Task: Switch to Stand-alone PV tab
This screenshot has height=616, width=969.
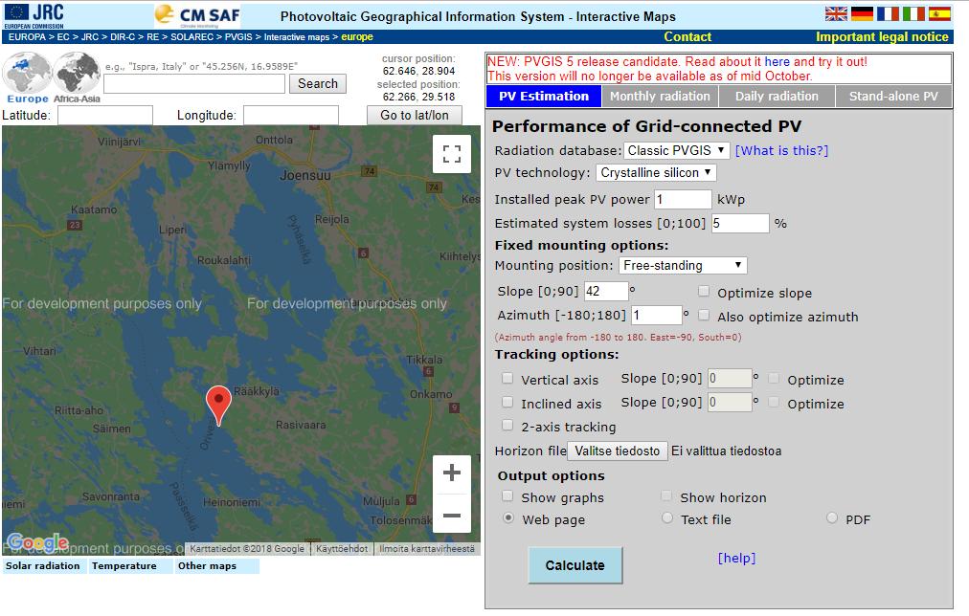Action: (893, 97)
